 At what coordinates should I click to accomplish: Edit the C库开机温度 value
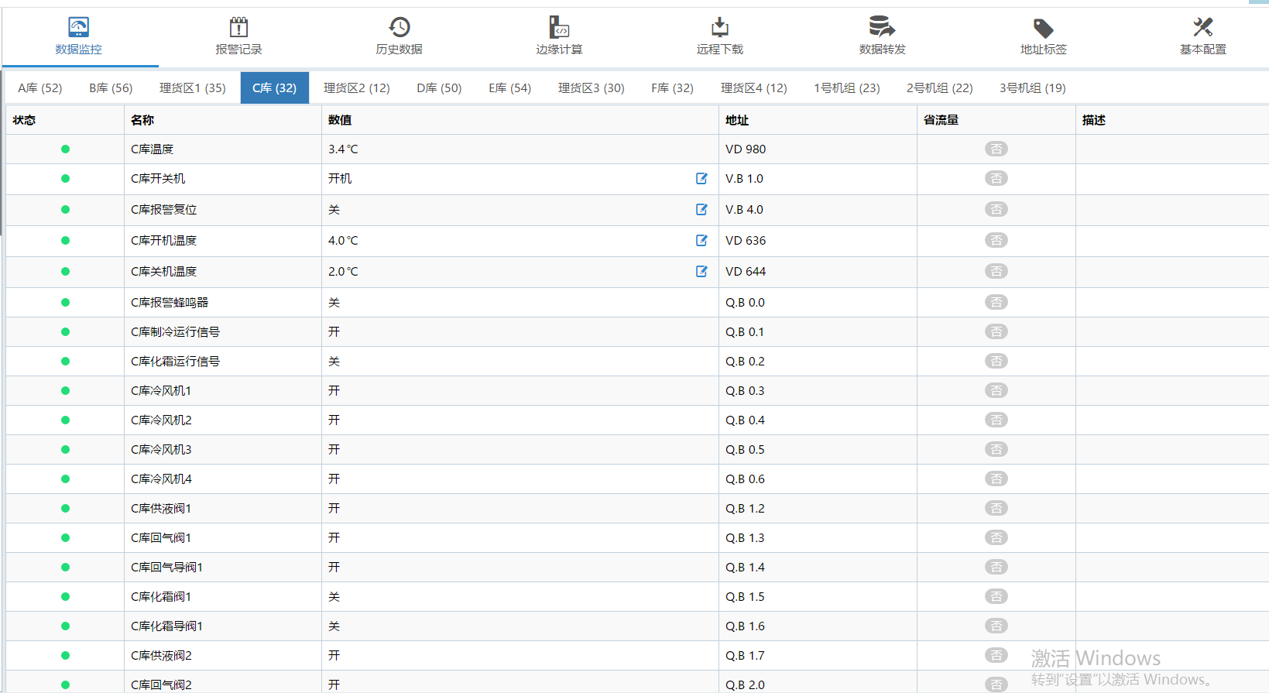701,241
